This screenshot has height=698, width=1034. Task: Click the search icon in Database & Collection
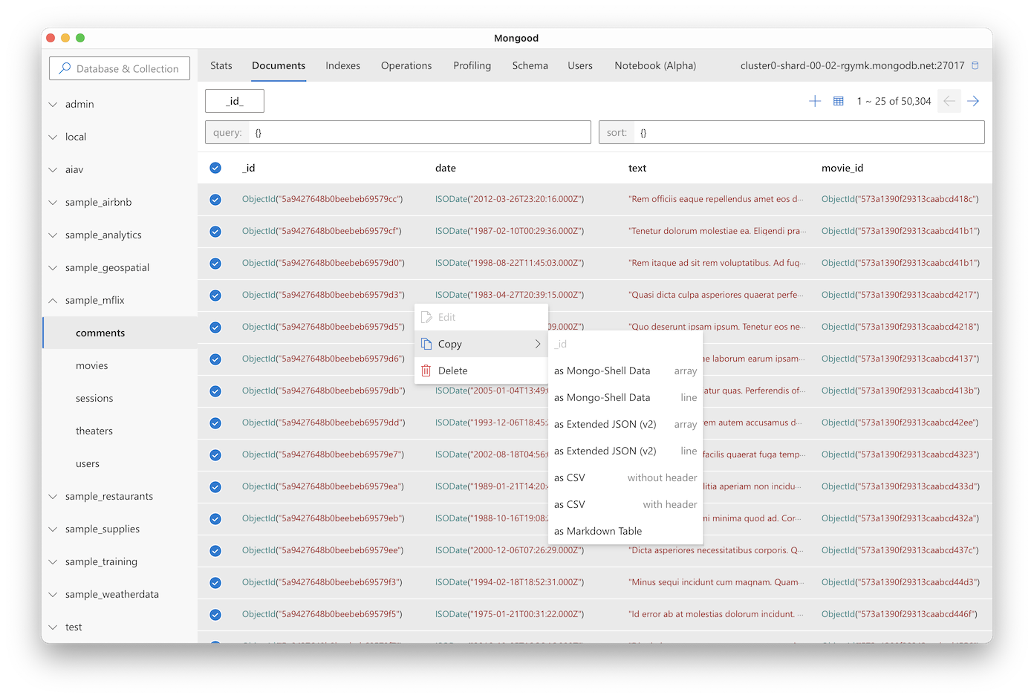click(65, 68)
